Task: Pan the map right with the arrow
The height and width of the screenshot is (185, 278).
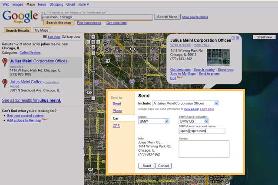Action: click(98, 42)
